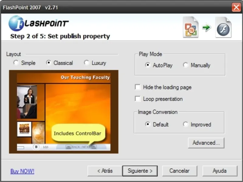
Task: Click the Our Teaching Faculty title
Action: (x=85, y=77)
